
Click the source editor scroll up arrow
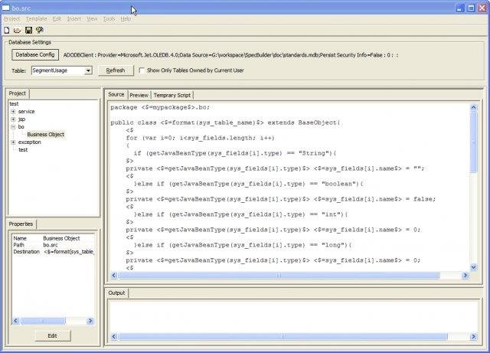473,107
